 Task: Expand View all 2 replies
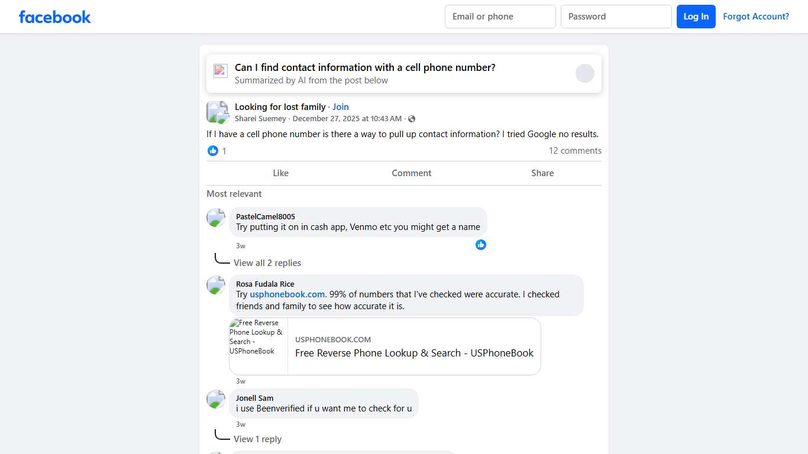coord(267,263)
